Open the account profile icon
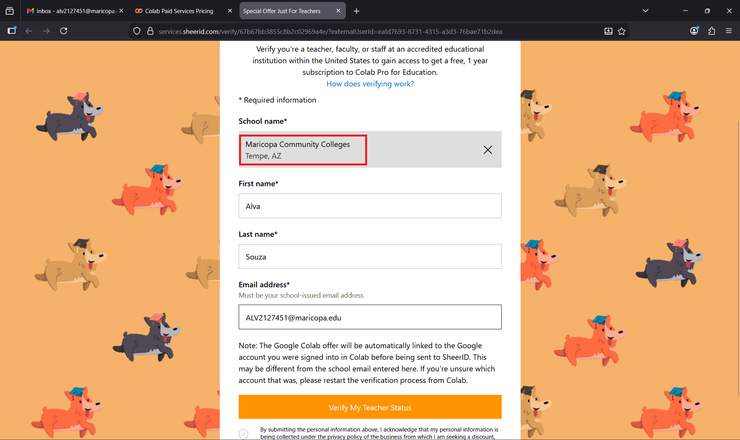This screenshot has width=740, height=440. [x=694, y=31]
